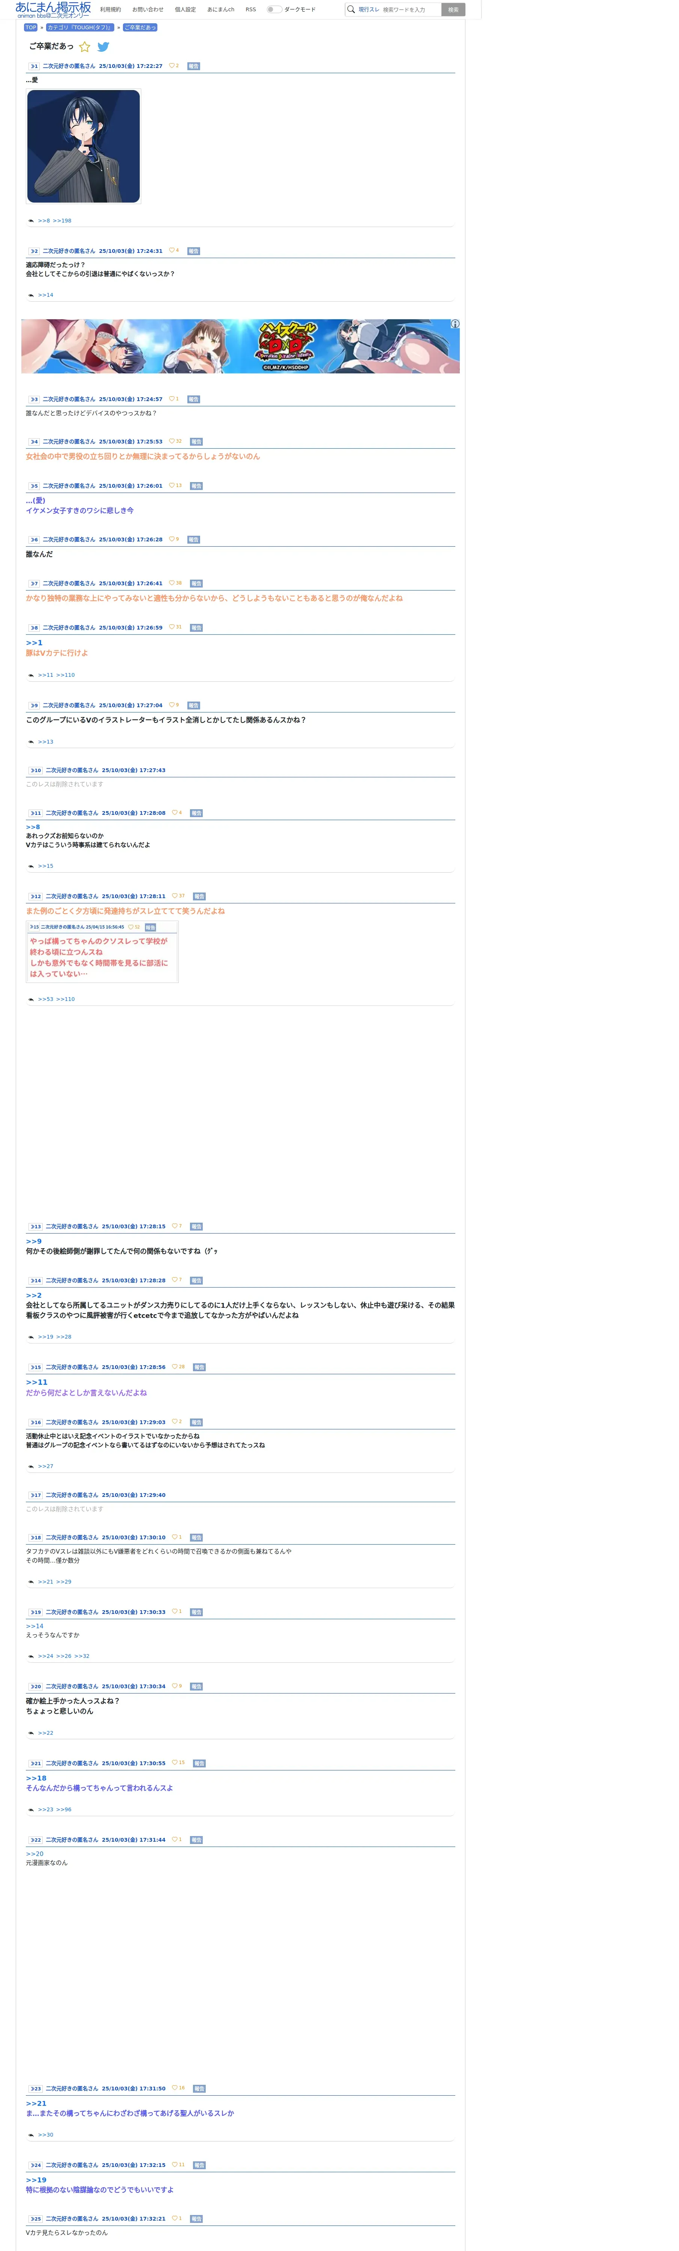Click the magnifying glass search icon

pyautogui.click(x=351, y=10)
